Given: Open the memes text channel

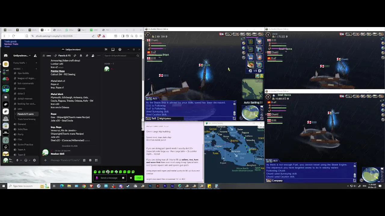Looking at the screenshot, I should tap(21, 88).
